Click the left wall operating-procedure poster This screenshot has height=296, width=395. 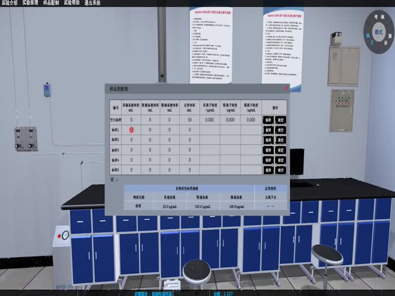[x=210, y=47]
